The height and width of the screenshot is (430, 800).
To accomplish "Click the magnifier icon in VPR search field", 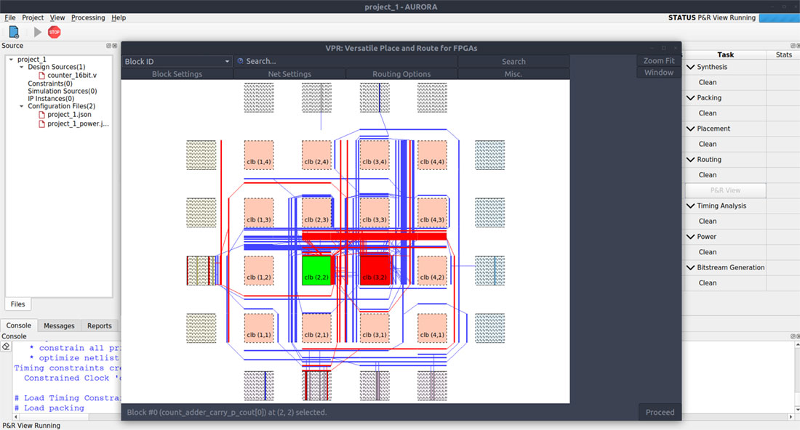I will 240,61.
